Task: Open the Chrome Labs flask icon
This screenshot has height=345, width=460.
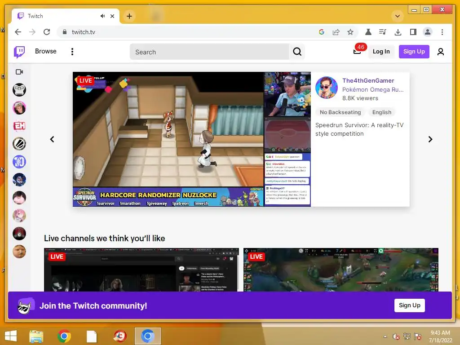Action: pos(368,32)
